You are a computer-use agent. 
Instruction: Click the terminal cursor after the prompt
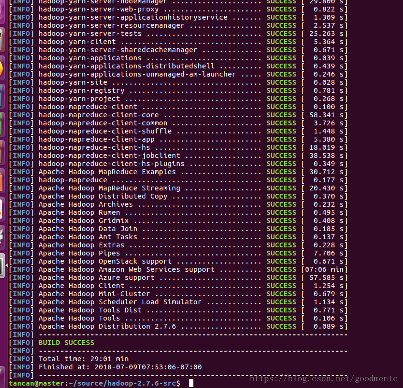(191, 383)
